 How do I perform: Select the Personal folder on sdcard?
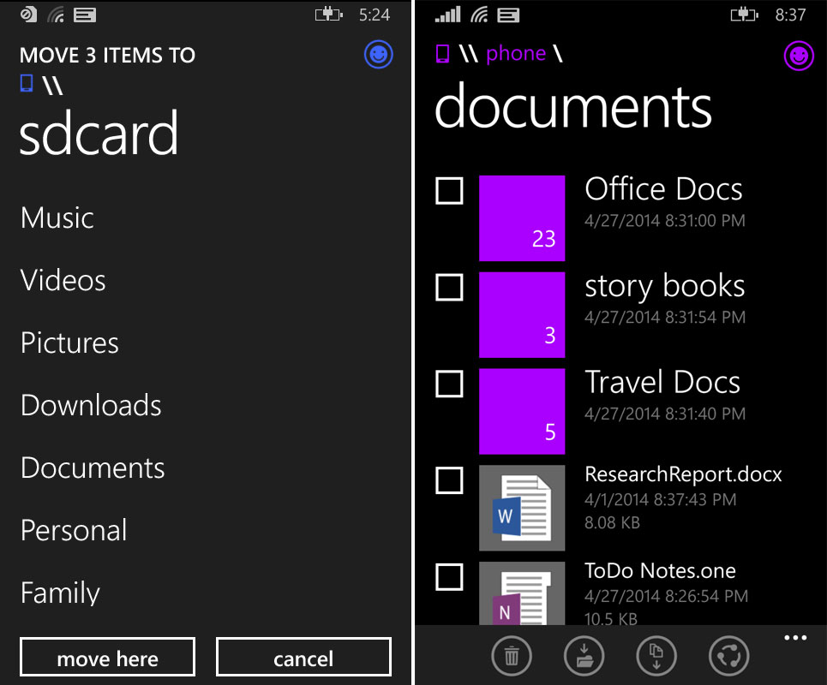pyautogui.click(x=74, y=530)
